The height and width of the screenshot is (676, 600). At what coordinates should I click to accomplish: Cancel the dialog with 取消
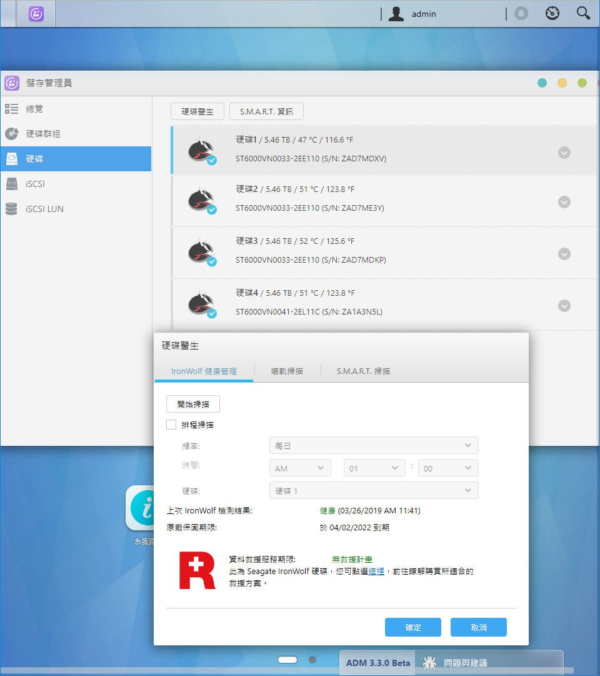(479, 627)
